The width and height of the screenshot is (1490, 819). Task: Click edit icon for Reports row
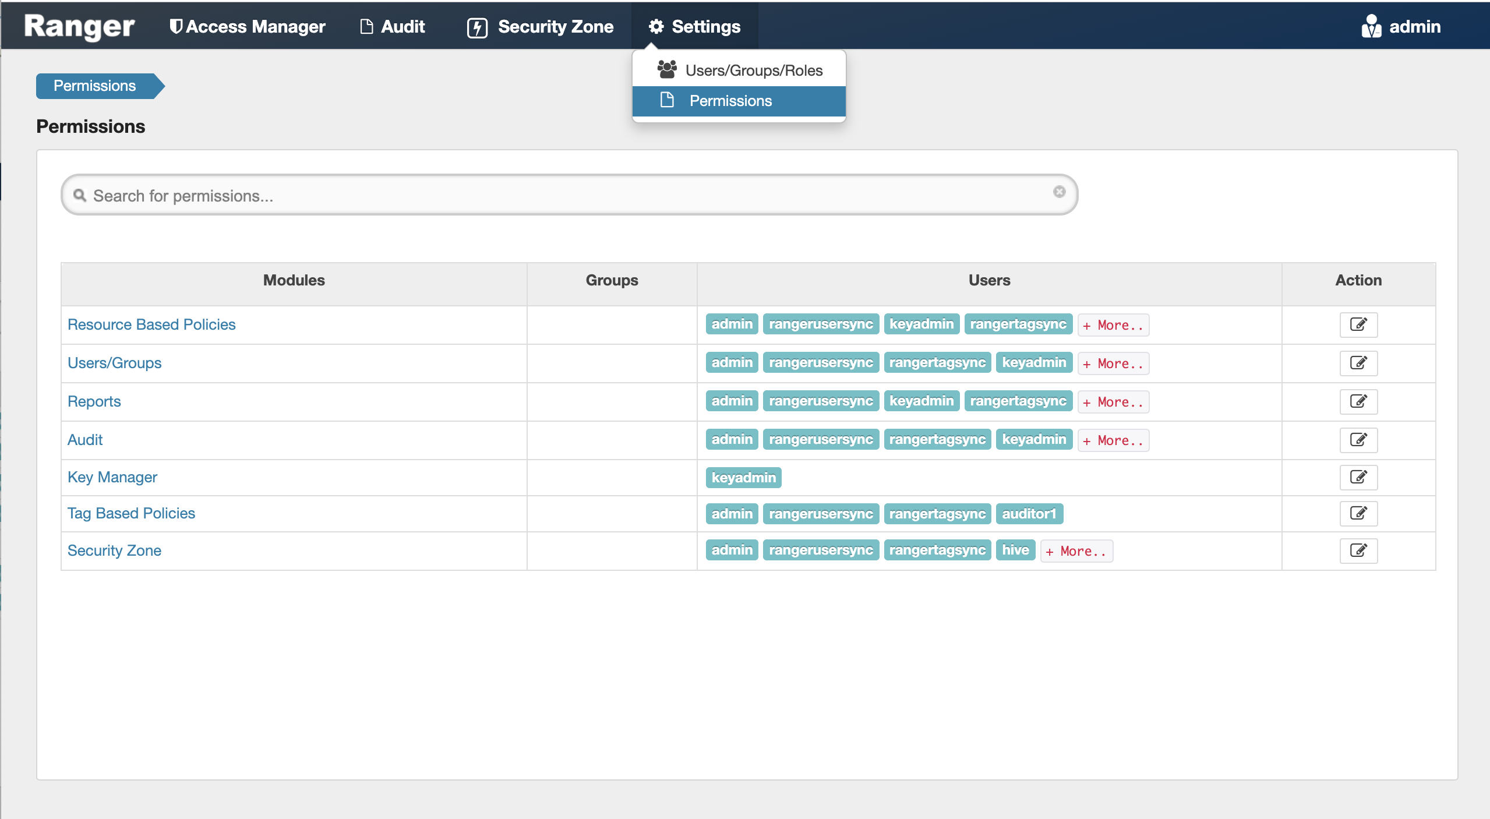coord(1358,401)
